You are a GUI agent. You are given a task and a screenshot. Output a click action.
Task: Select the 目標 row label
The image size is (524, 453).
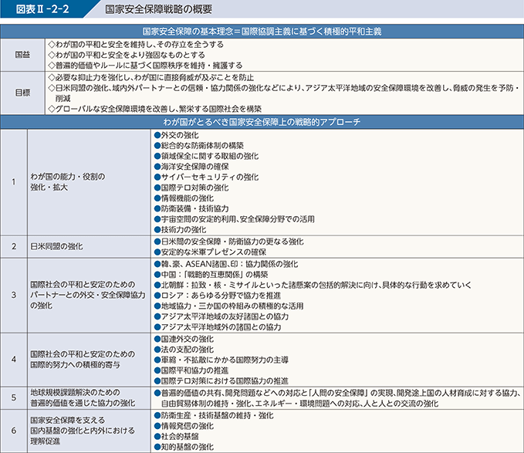pyautogui.click(x=22, y=93)
